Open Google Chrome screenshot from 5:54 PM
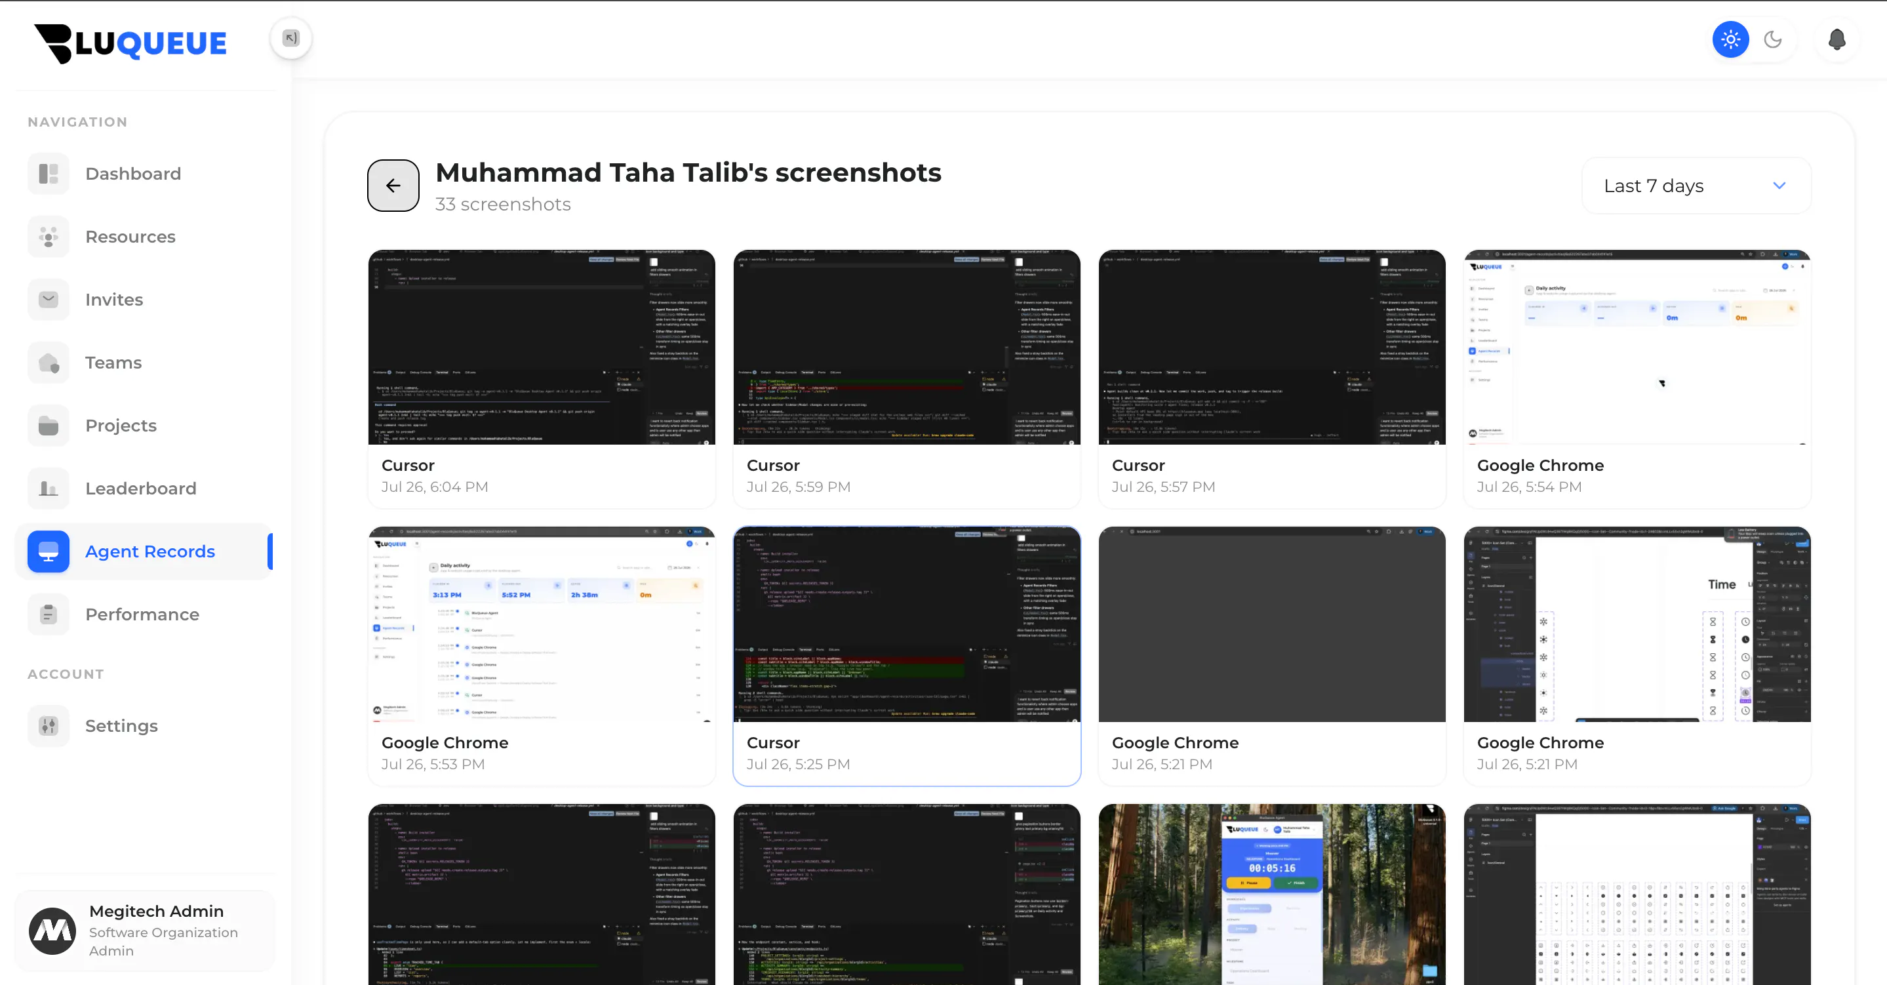The width and height of the screenshot is (1887, 985). 1637,379
